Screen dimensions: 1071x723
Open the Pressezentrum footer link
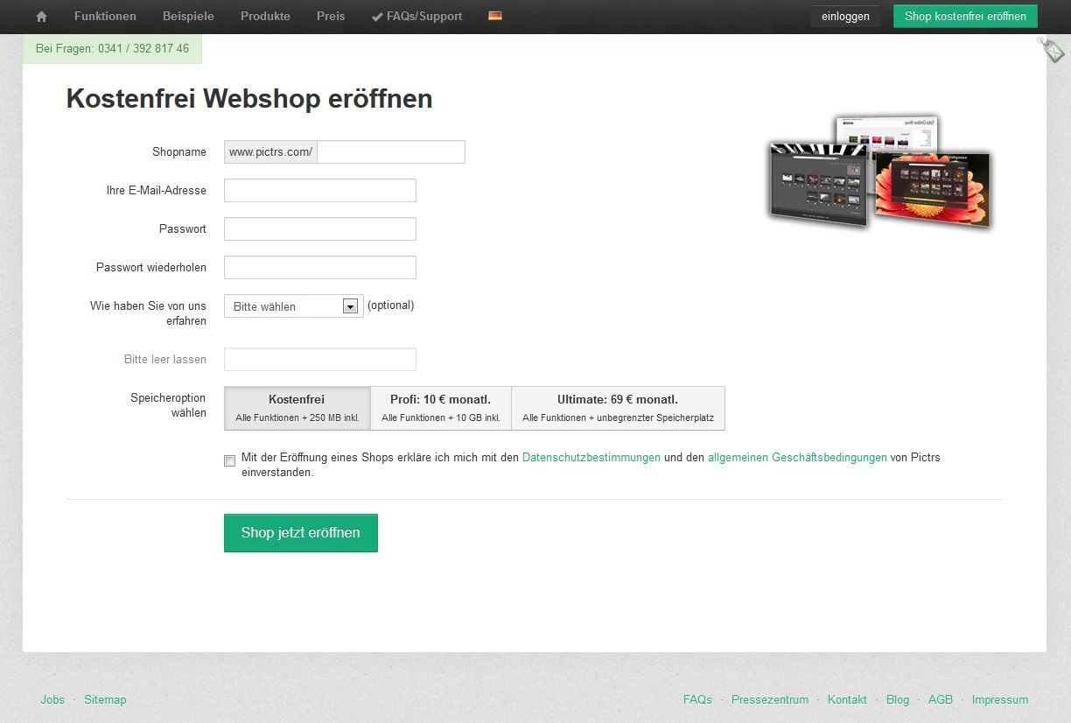(770, 699)
